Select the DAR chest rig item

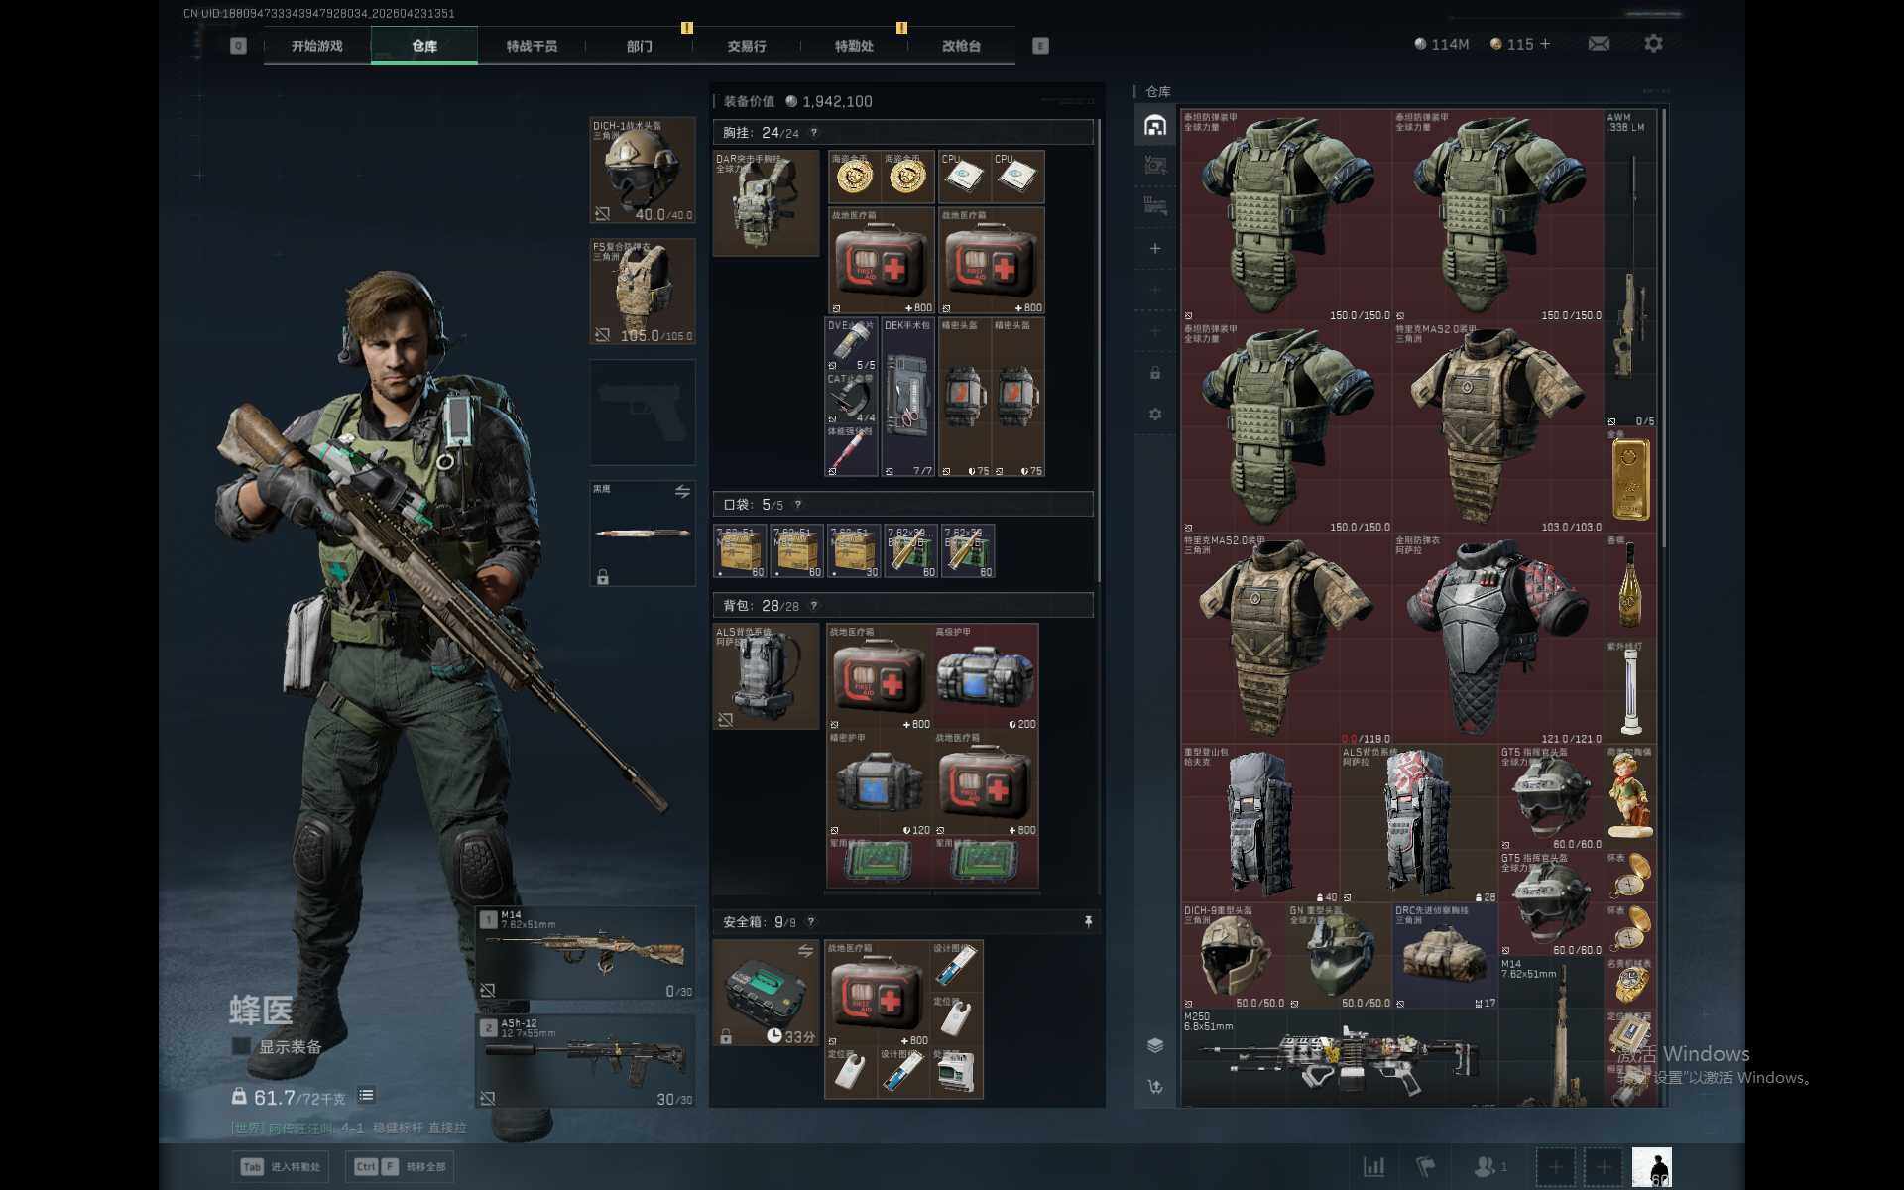pyautogui.click(x=766, y=203)
